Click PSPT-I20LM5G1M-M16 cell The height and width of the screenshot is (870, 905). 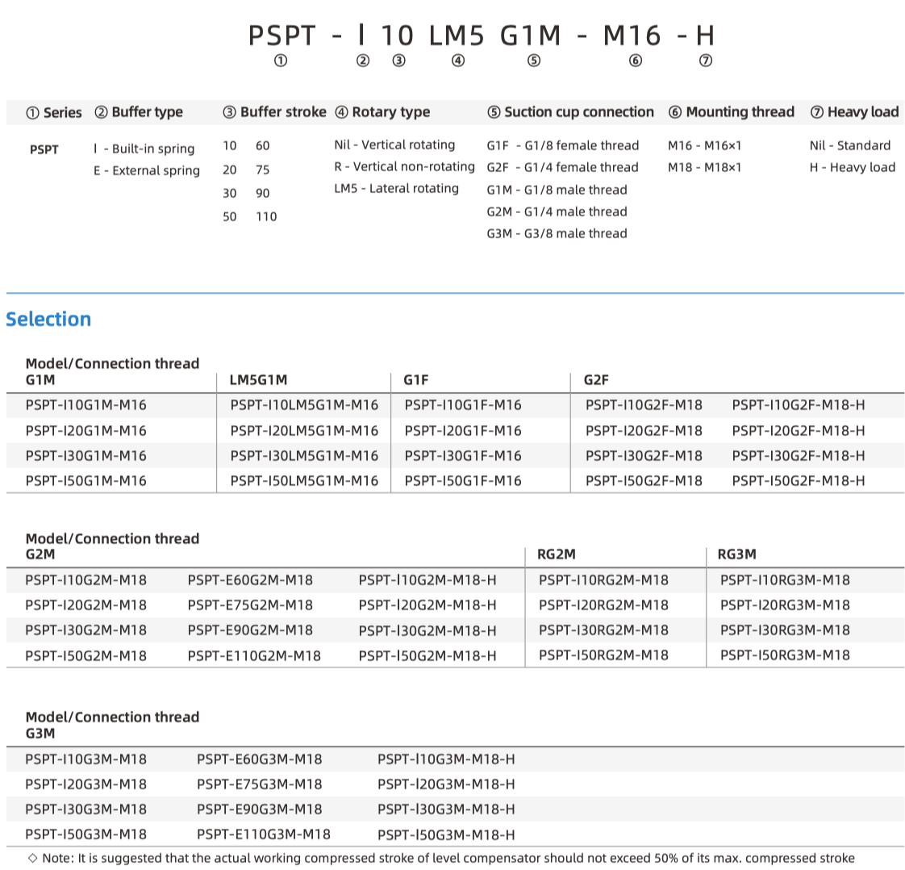(304, 431)
